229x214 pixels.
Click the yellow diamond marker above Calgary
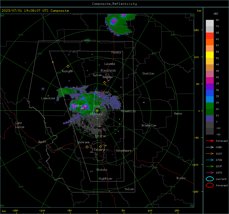(101, 147)
